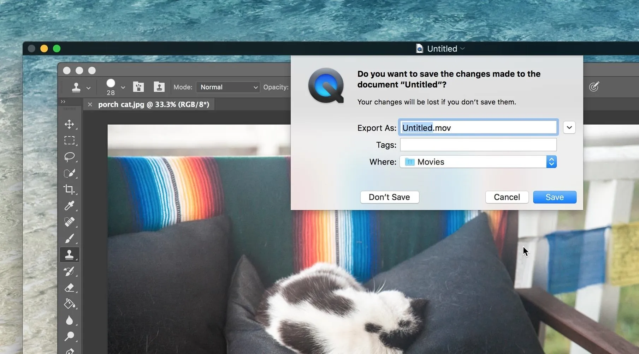
Task: Click the Save button
Action: click(x=555, y=197)
